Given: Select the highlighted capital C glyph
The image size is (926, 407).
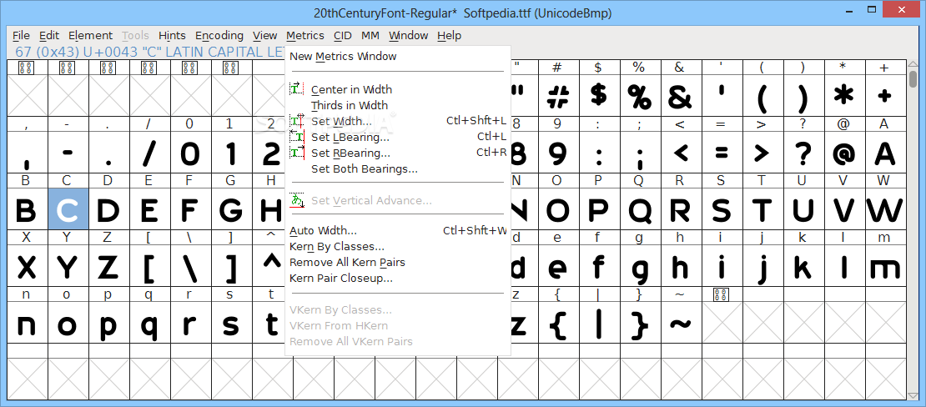Looking at the screenshot, I should pos(68,209).
